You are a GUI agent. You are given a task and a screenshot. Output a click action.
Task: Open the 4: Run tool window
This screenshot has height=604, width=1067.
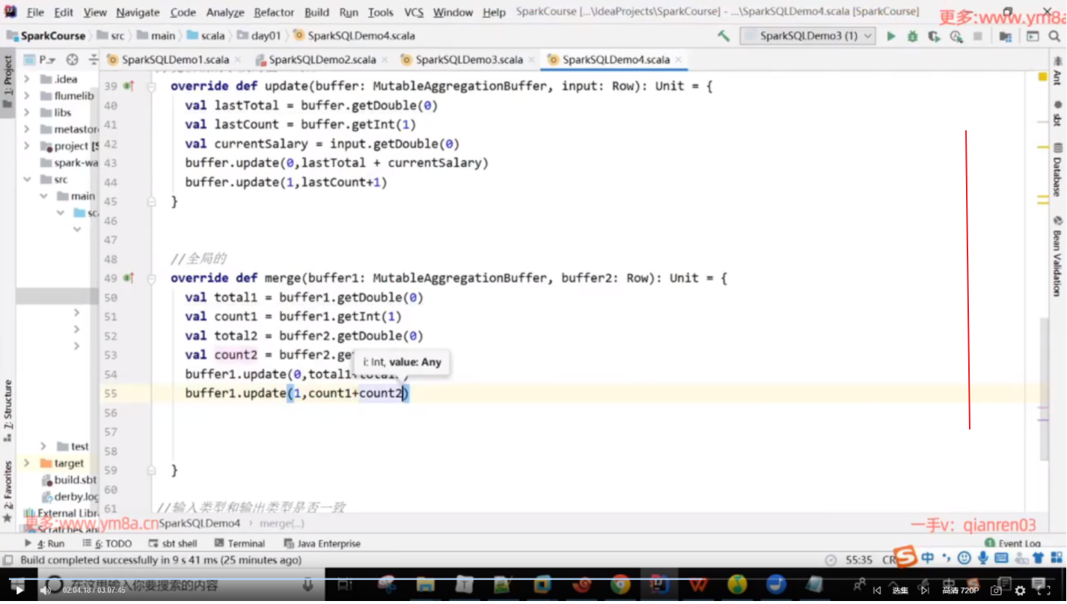click(x=44, y=543)
